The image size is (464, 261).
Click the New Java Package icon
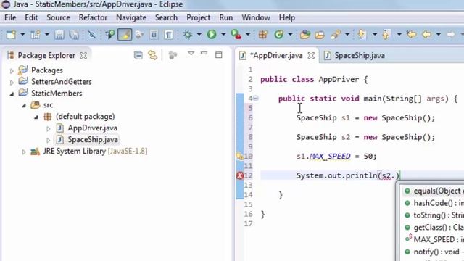coord(262,35)
